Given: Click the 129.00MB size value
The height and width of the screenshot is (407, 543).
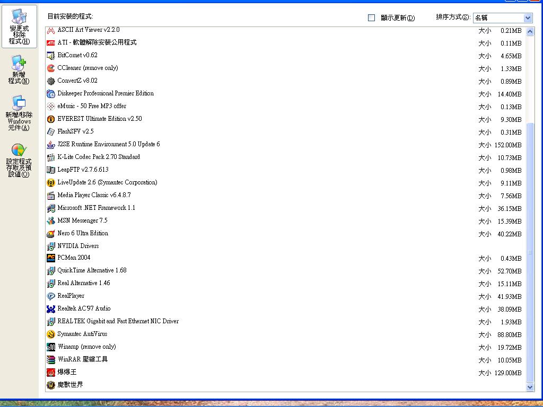Looking at the screenshot, I should [x=507, y=373].
